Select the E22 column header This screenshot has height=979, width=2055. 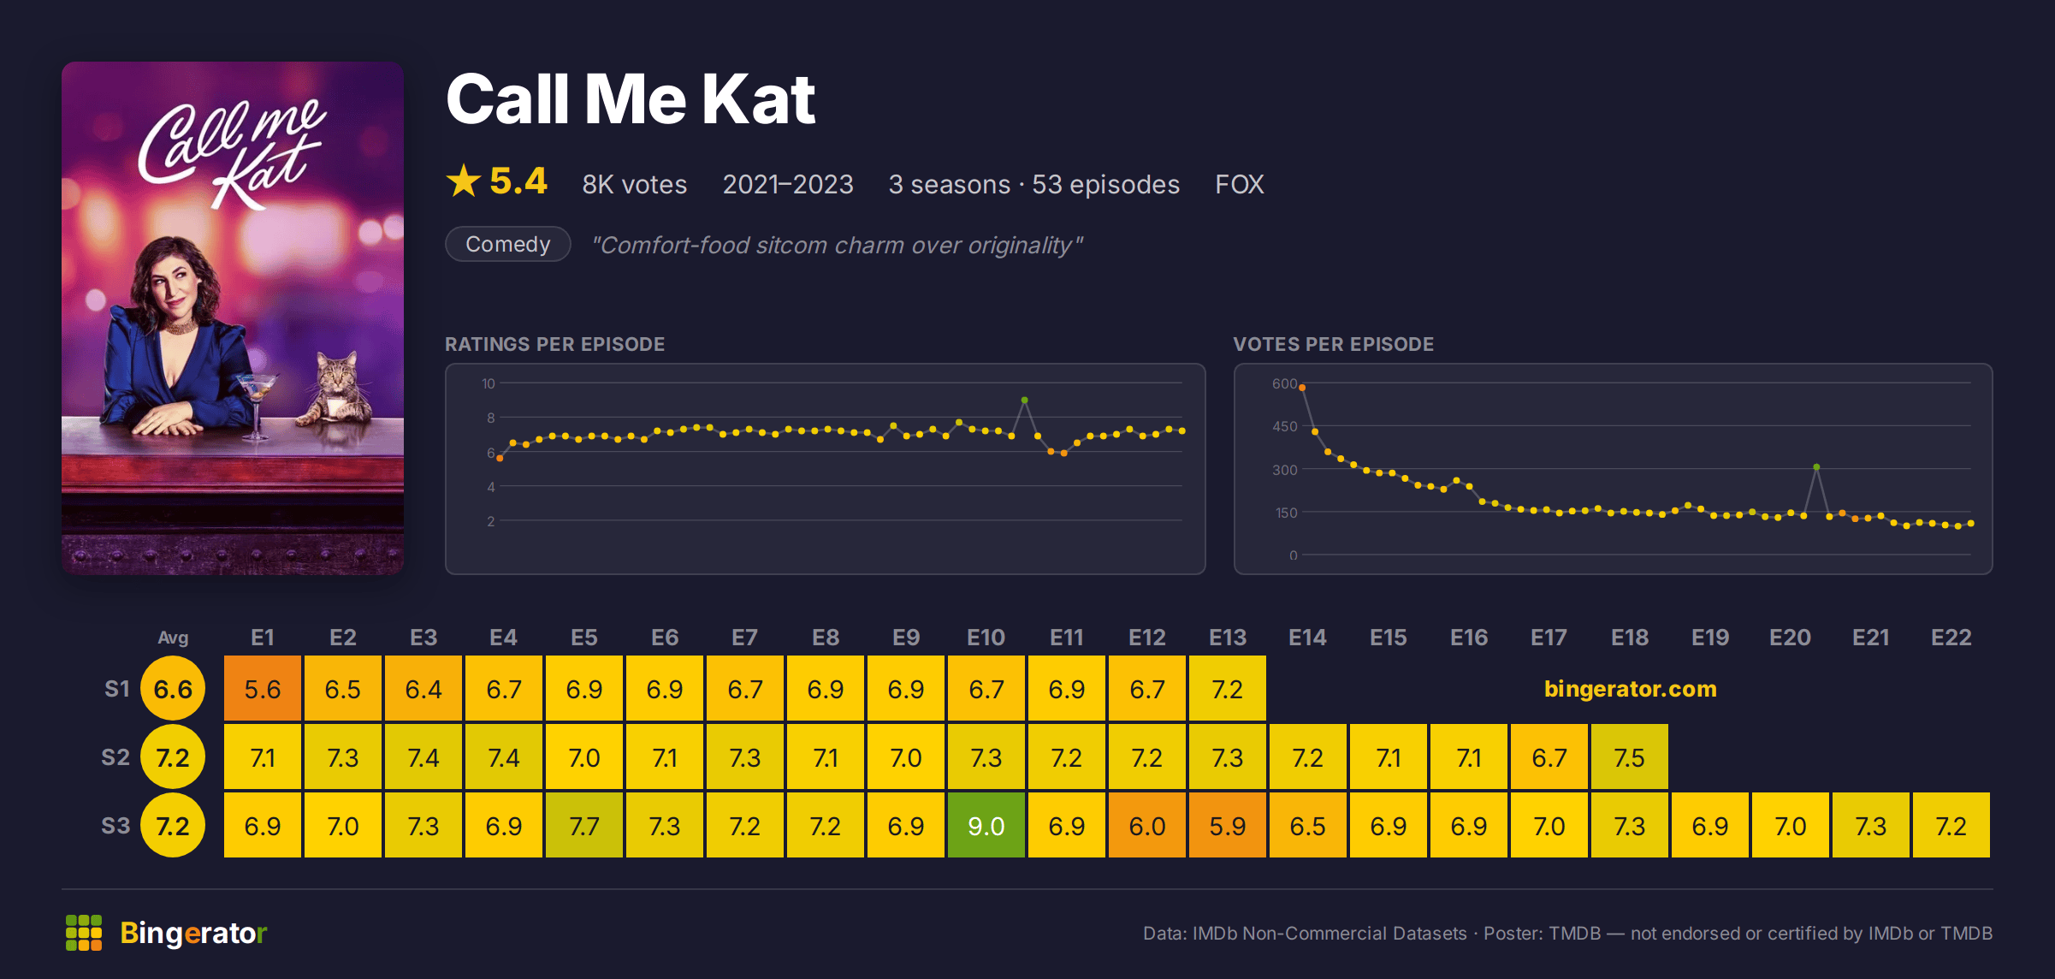pos(1951,638)
